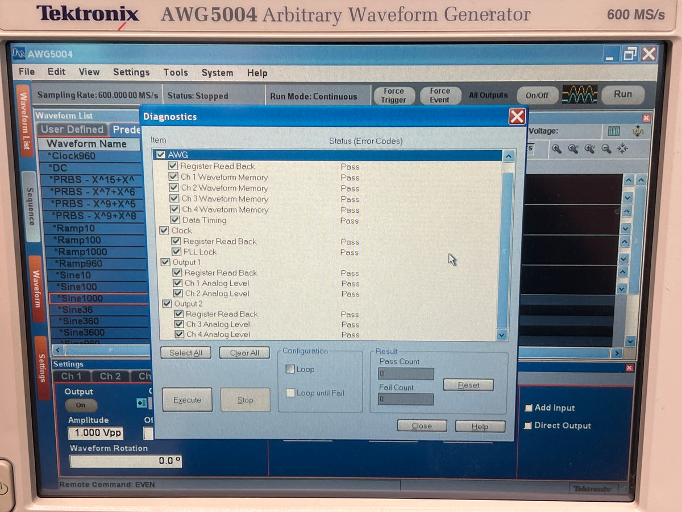Open the Edit menu
This screenshot has width=682, height=512.
click(x=56, y=72)
